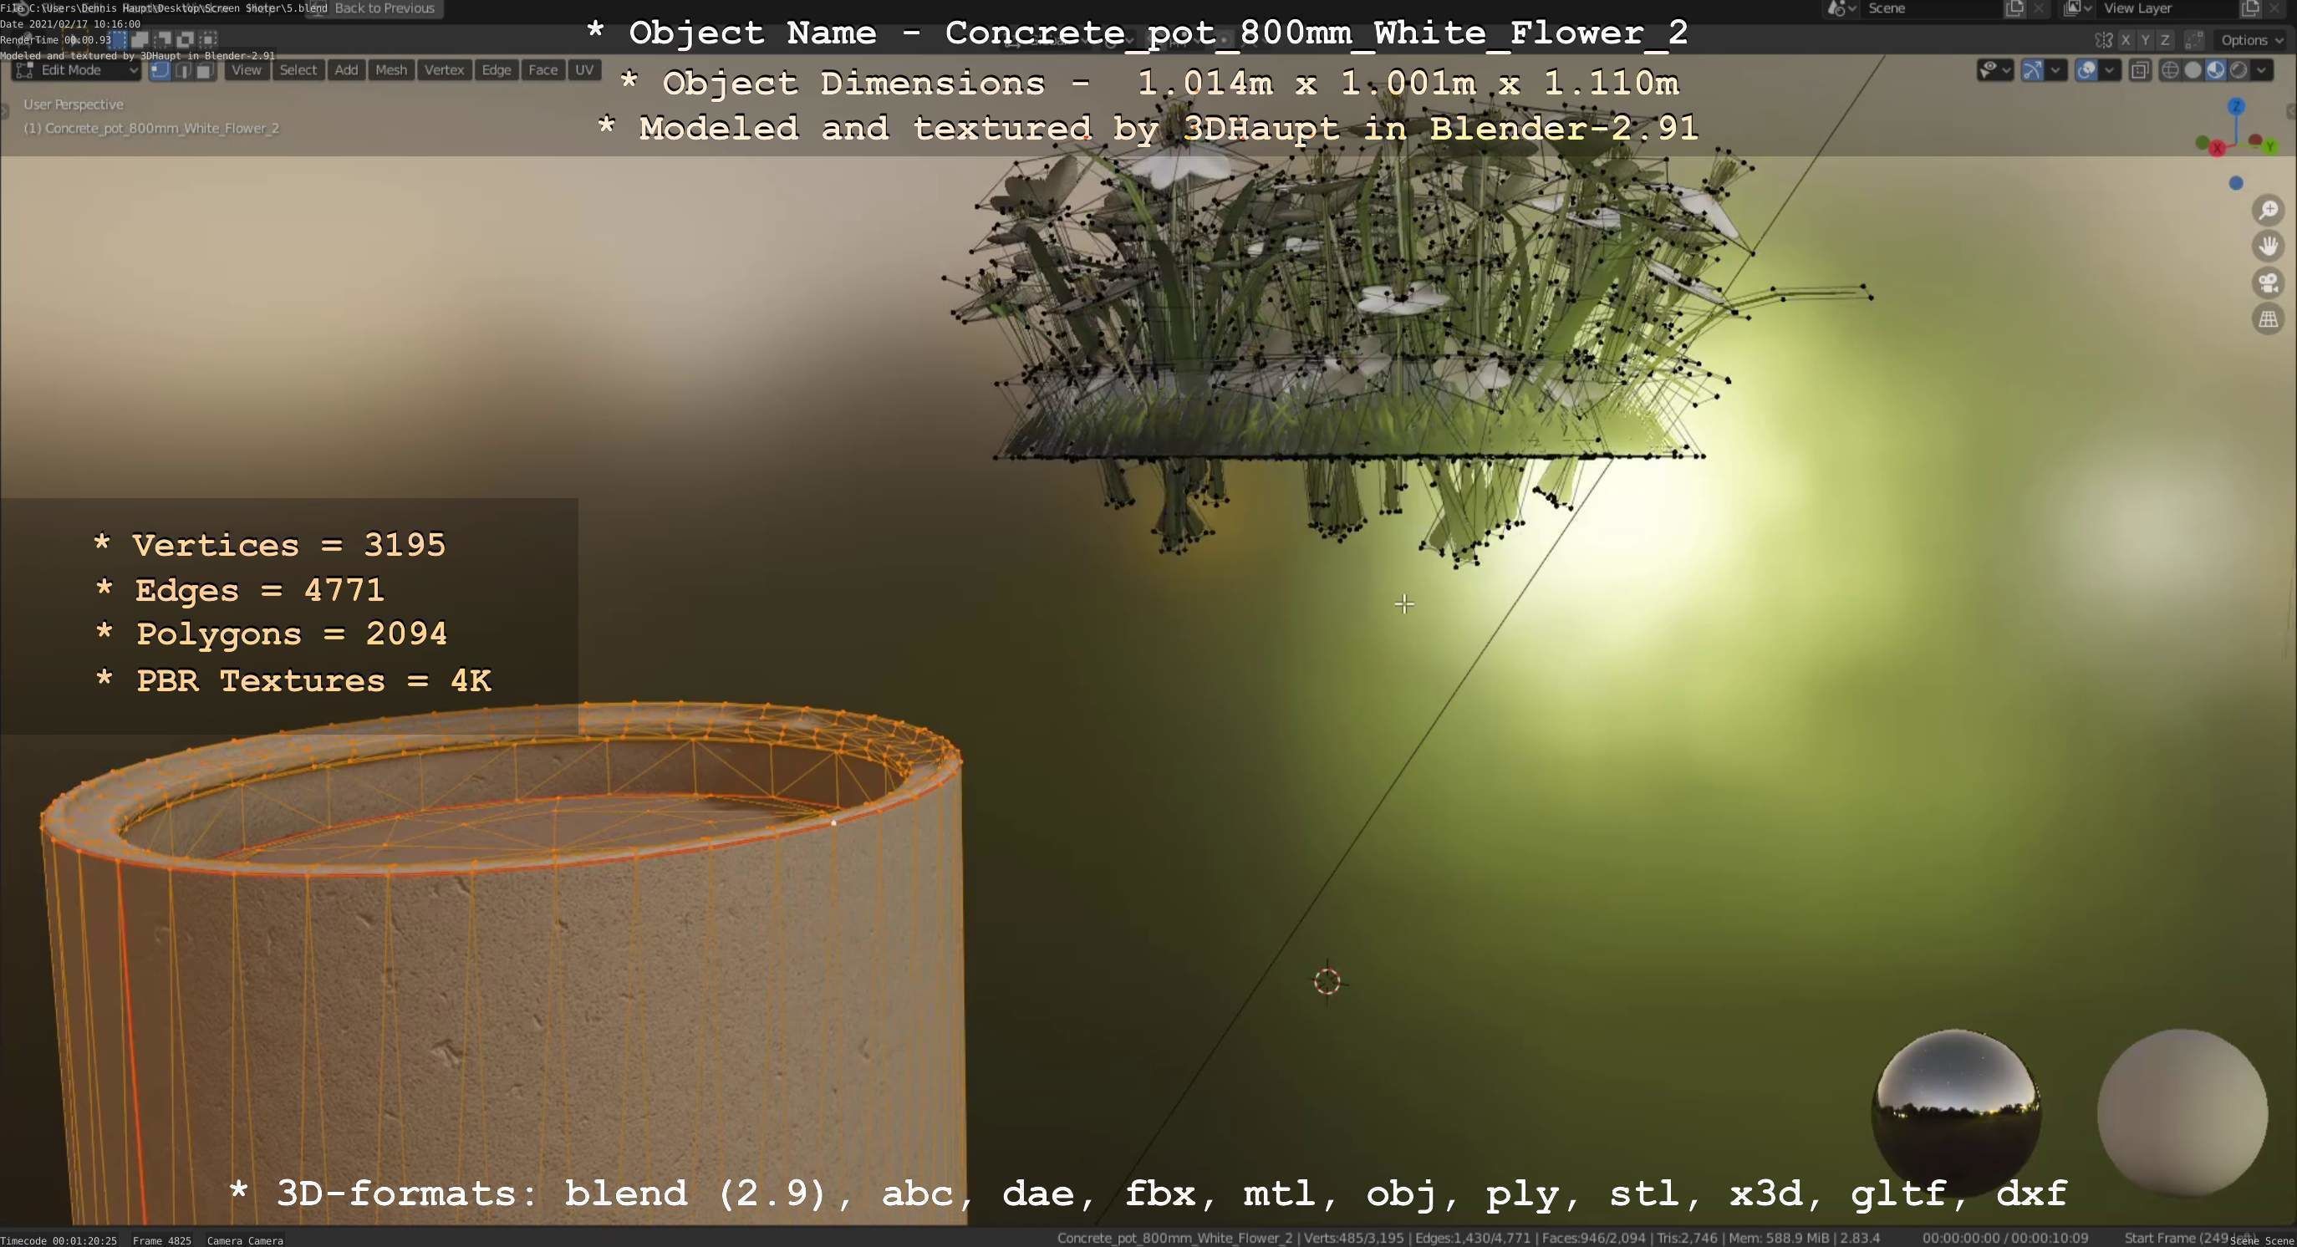Click the Z axis on navigation gizmo
2297x1247 pixels.
[x=2235, y=108]
